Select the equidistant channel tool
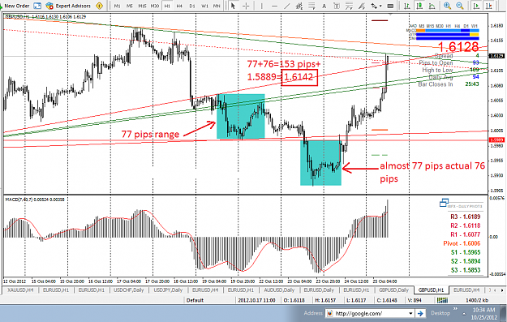Viewport: 507px width, 322px height. tap(299, 6)
